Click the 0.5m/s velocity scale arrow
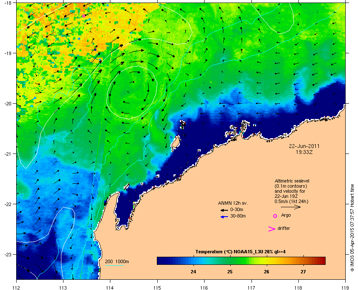Screen dimensions: 358x290 click(x=291, y=207)
